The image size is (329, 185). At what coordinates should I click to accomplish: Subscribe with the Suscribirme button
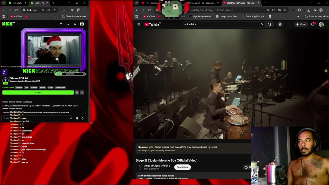(x=182, y=167)
